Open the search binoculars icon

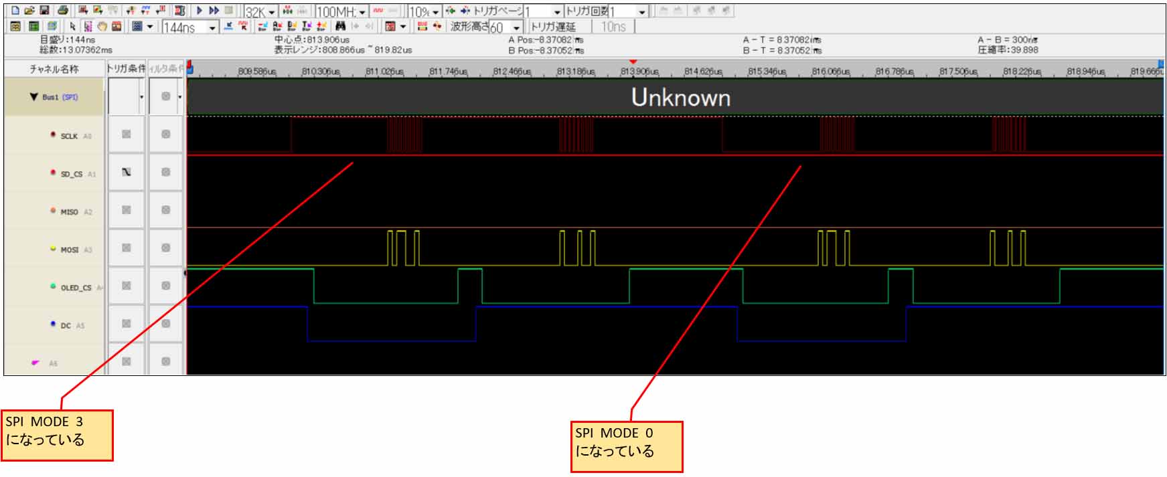[340, 26]
